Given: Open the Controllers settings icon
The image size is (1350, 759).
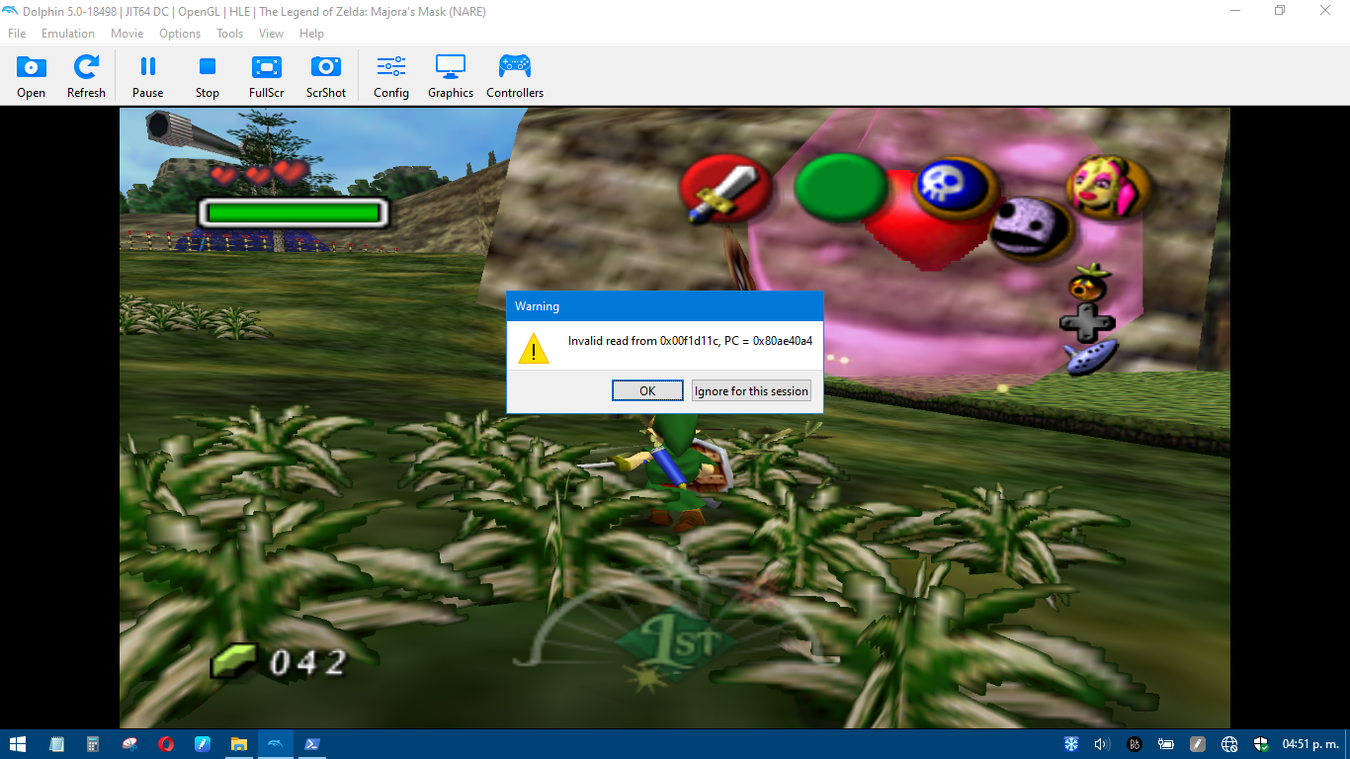Looking at the screenshot, I should [515, 77].
